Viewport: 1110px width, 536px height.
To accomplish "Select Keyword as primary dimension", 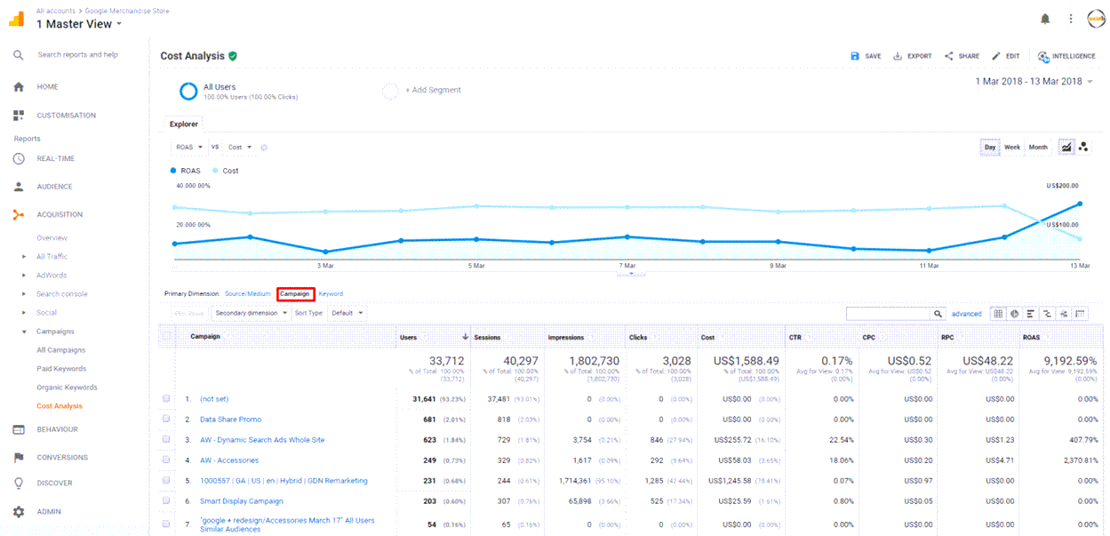I will pyautogui.click(x=331, y=294).
